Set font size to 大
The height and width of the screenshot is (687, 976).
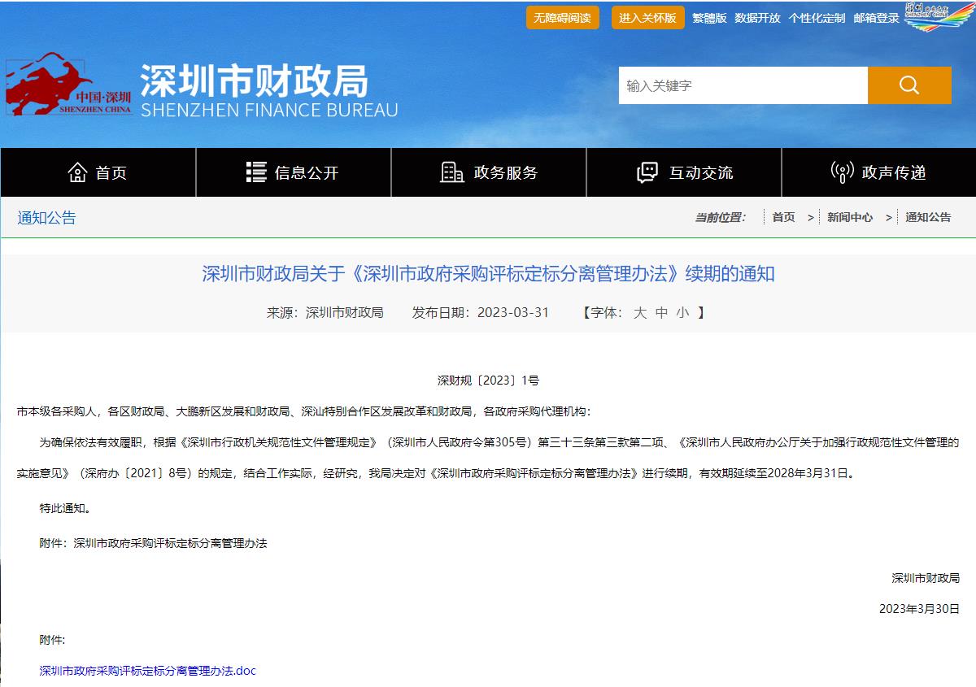click(640, 312)
